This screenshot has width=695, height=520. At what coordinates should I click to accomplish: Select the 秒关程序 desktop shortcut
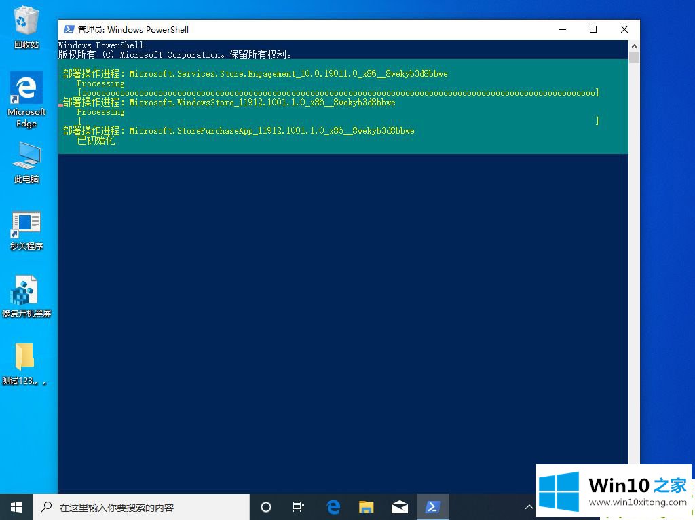point(26,231)
